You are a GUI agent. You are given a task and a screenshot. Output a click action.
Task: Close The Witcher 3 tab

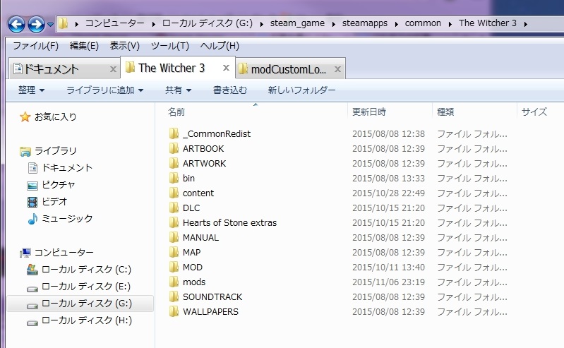[226, 68]
